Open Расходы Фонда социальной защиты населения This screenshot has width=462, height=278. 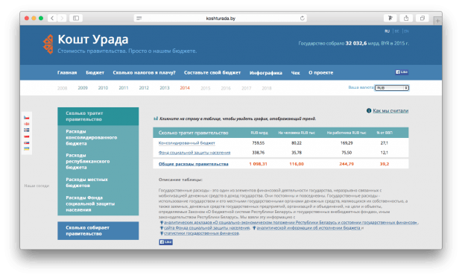tap(90, 203)
